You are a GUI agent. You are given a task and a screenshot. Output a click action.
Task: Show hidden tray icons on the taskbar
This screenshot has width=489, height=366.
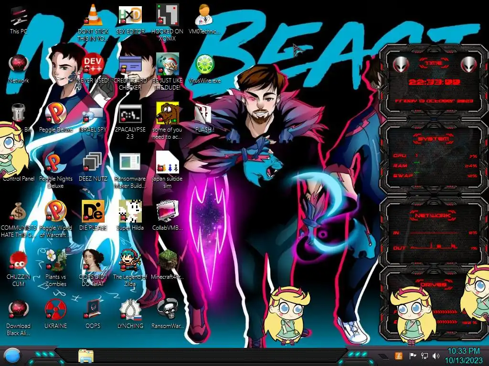(x=383, y=356)
